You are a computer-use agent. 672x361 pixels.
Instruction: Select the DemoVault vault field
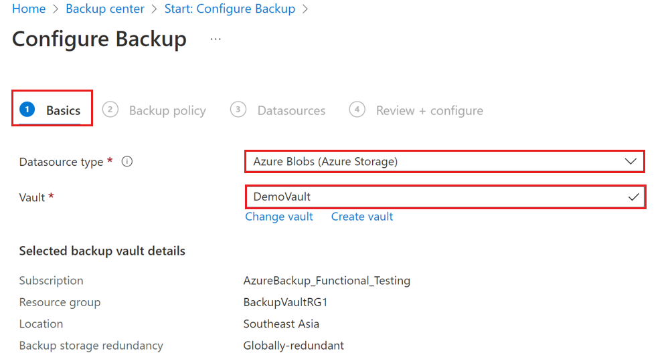pyautogui.click(x=435, y=197)
